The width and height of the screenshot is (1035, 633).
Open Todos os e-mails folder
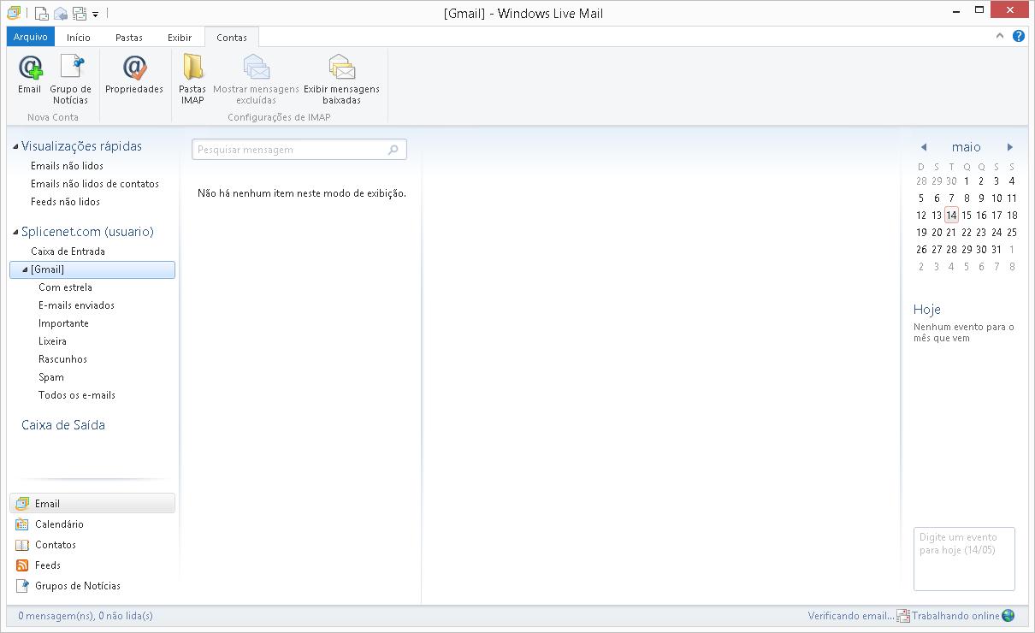pyautogui.click(x=77, y=395)
